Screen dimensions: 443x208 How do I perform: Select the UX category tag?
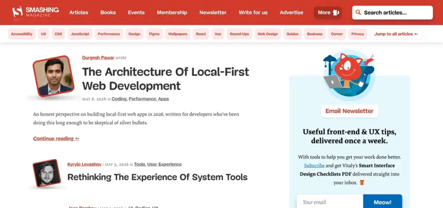tap(44, 34)
